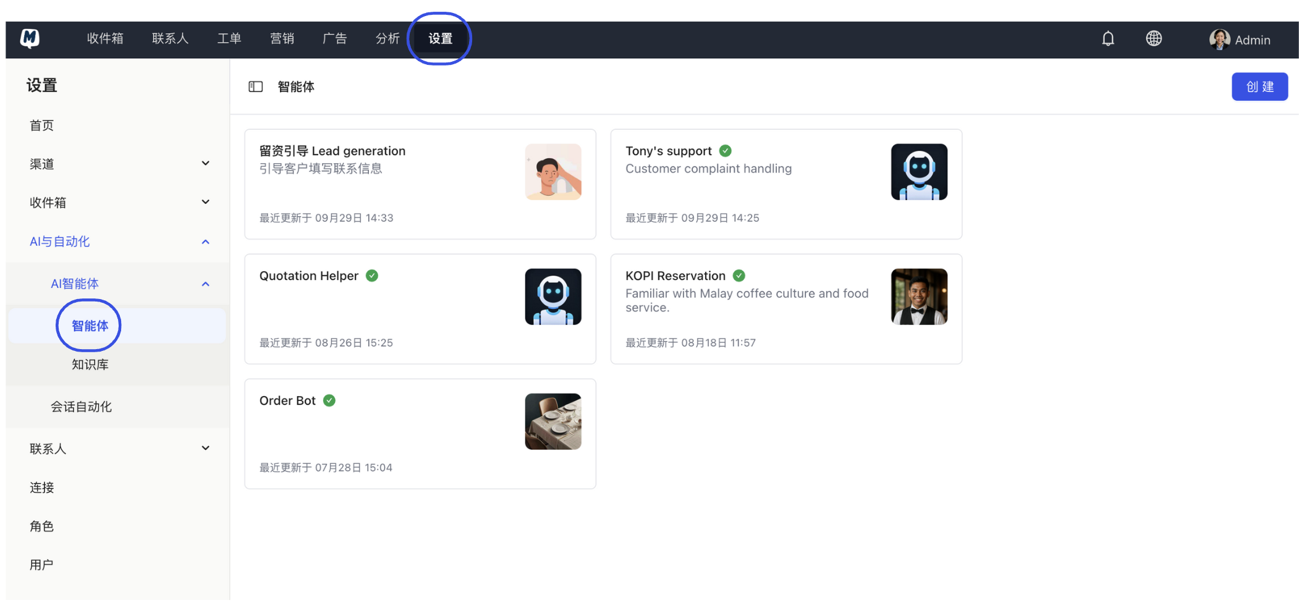Viewport: 1299px width, 608px height.
Task: Expand the 收件箱 settings section
Action: (x=205, y=203)
